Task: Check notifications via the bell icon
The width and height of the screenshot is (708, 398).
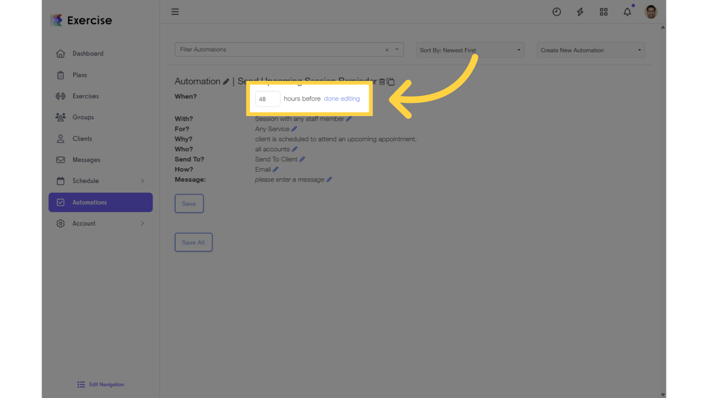Action: click(x=627, y=11)
